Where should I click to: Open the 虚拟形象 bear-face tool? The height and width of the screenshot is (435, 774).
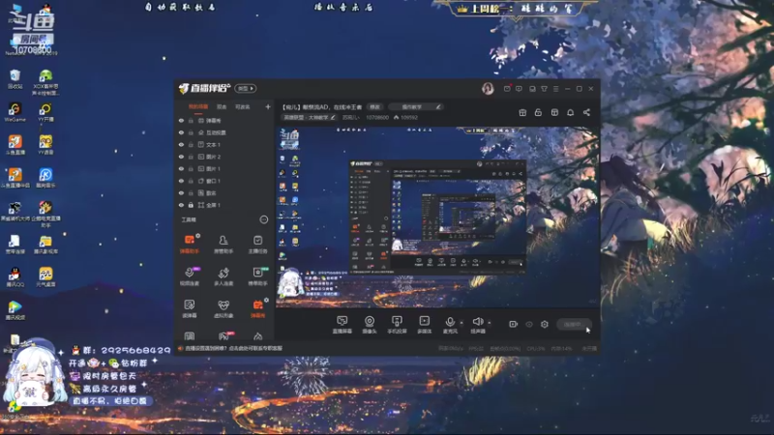223,308
